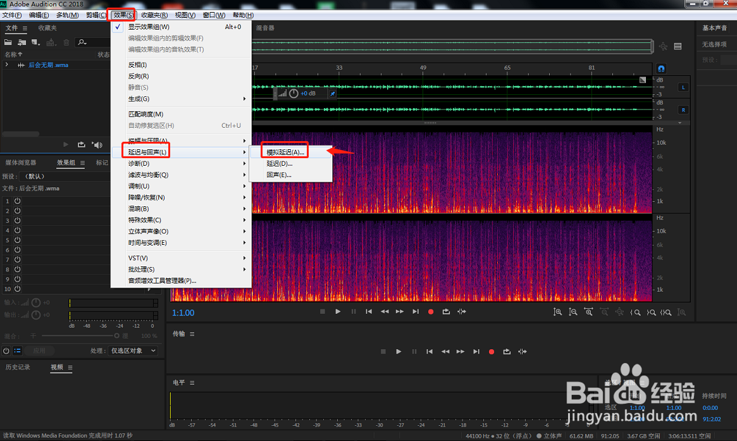737x441 pixels.
Task: Click the import file icon in Files panel
Action: 22,42
